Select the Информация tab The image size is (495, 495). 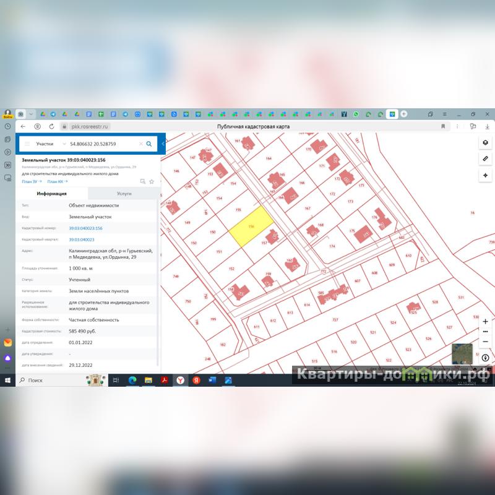pyautogui.click(x=52, y=194)
